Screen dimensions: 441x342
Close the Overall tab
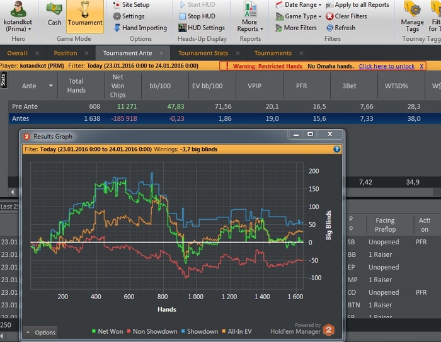pos(37,53)
